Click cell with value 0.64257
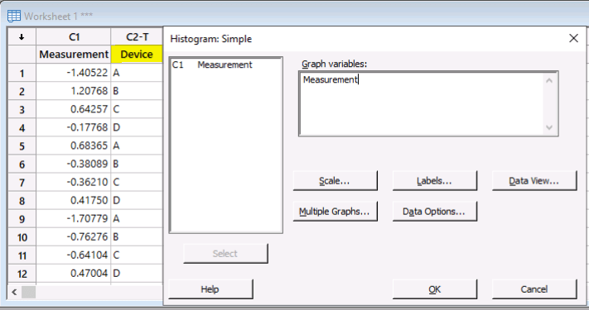589x310 pixels. 74,109
